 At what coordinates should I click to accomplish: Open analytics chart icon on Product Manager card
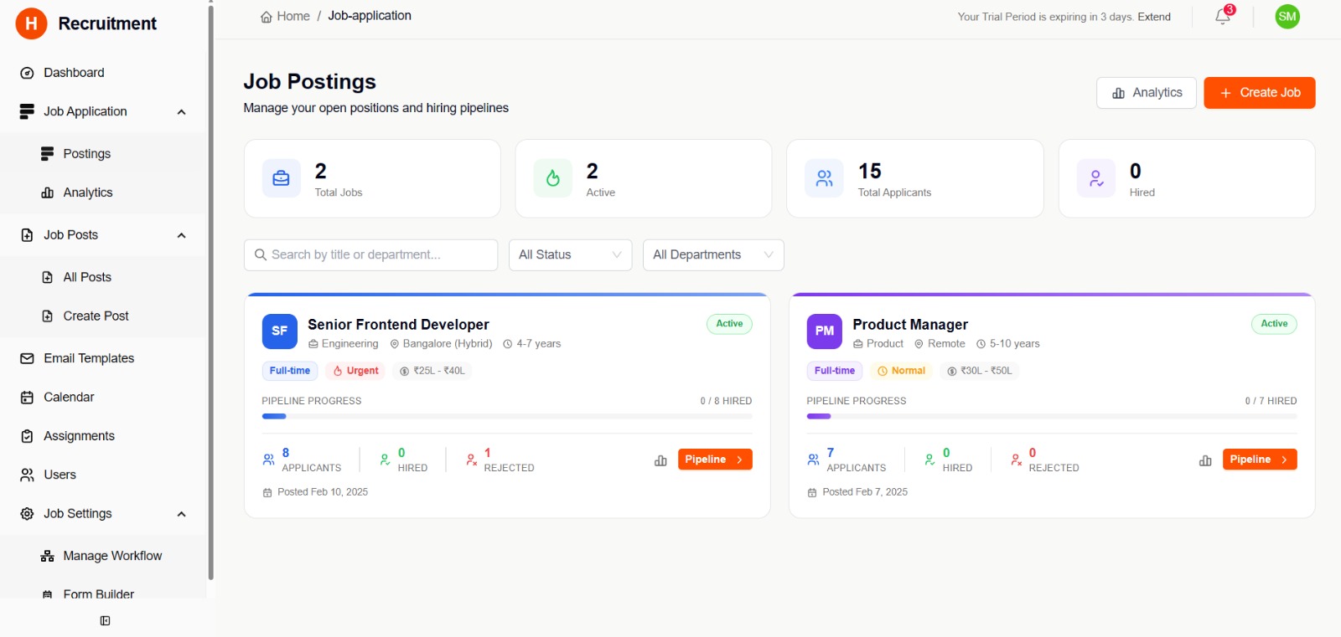(1205, 460)
